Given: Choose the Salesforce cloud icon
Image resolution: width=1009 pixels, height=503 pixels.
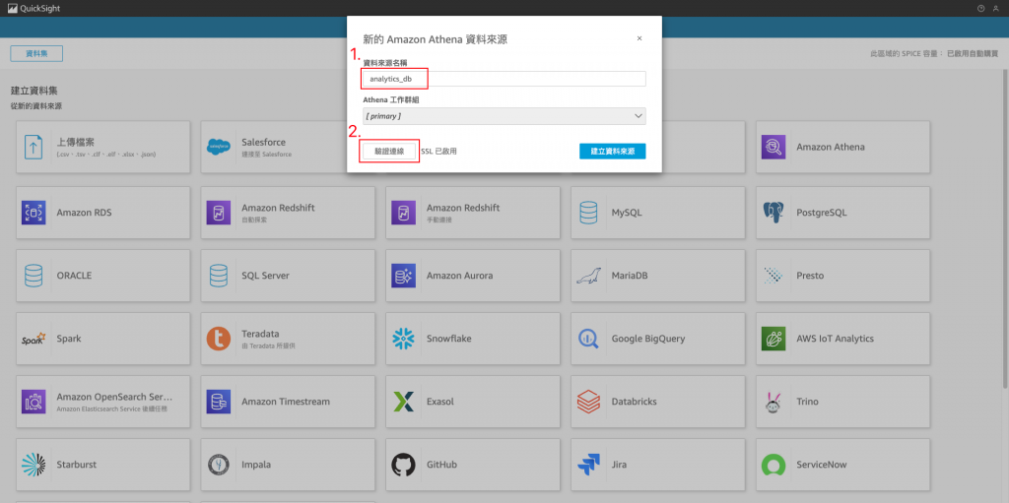Looking at the screenshot, I should pyautogui.click(x=218, y=147).
